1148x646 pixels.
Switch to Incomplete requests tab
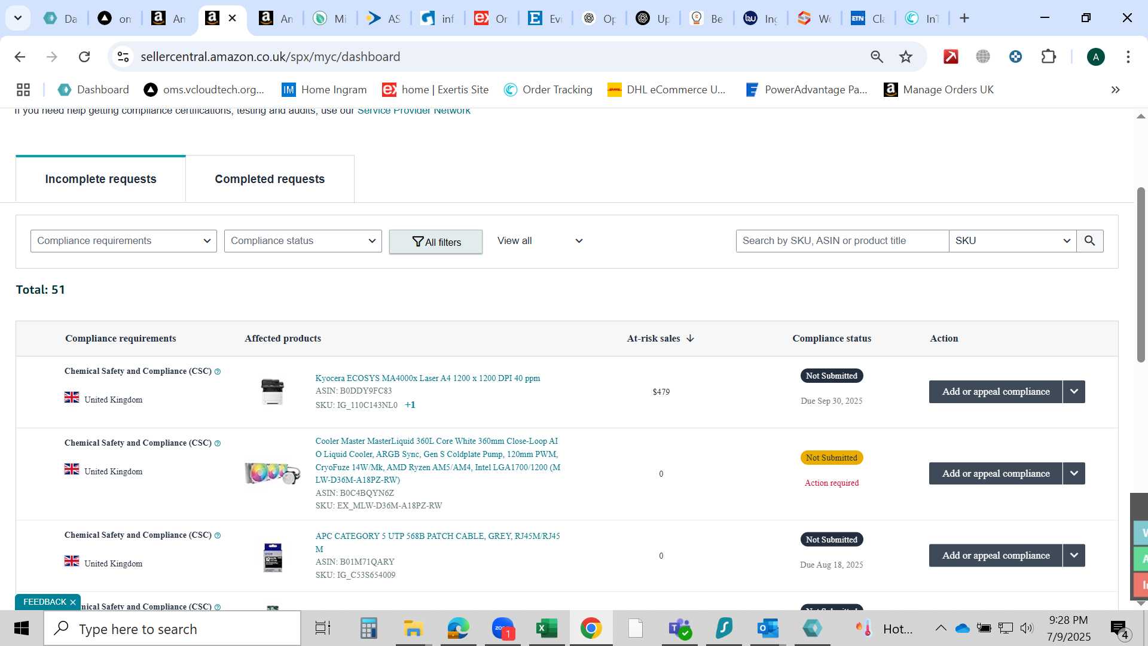click(100, 179)
